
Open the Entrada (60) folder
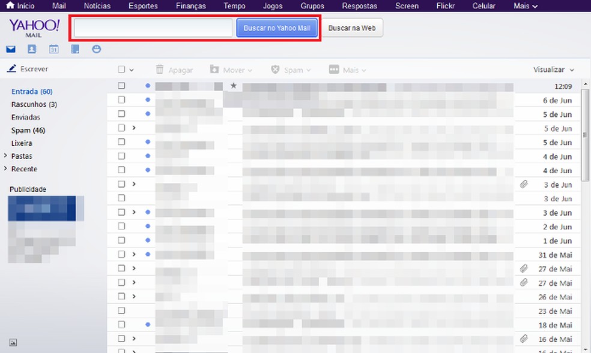click(32, 91)
